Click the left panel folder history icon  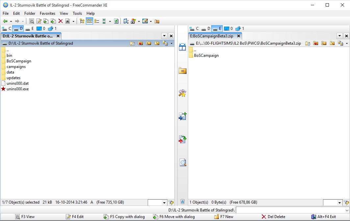point(132,43)
